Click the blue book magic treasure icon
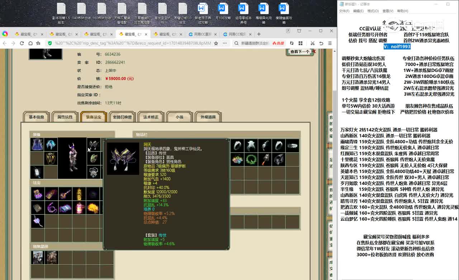The height and width of the screenshot is (280, 459). (x=65, y=207)
